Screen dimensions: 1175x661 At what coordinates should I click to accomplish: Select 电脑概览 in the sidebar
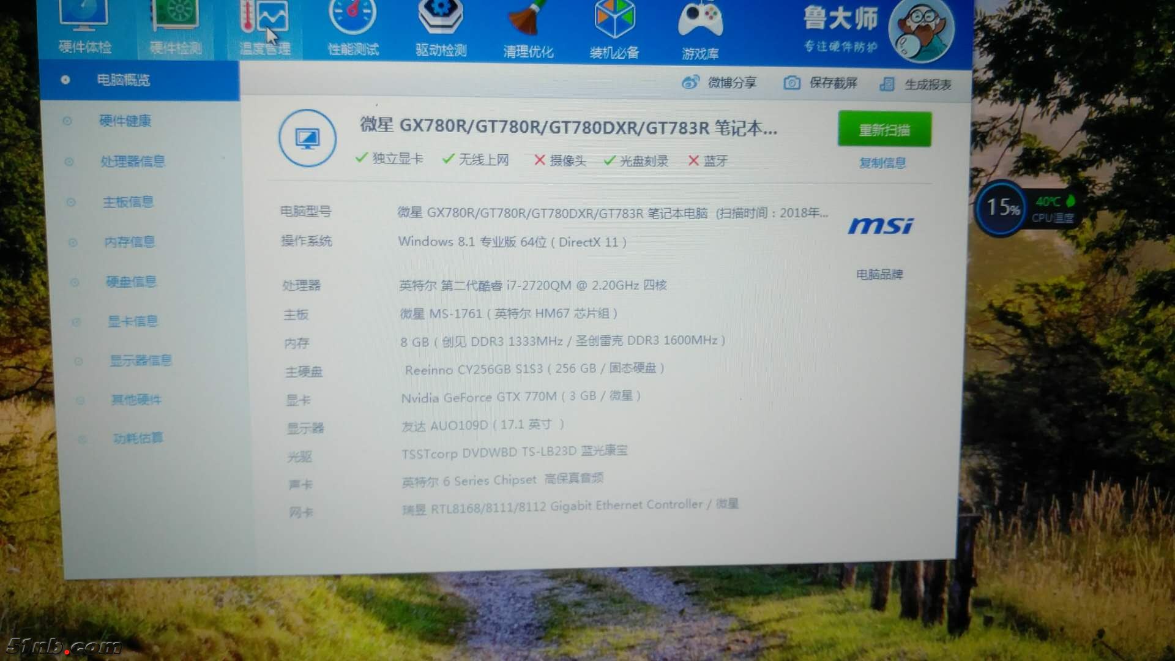pos(124,80)
